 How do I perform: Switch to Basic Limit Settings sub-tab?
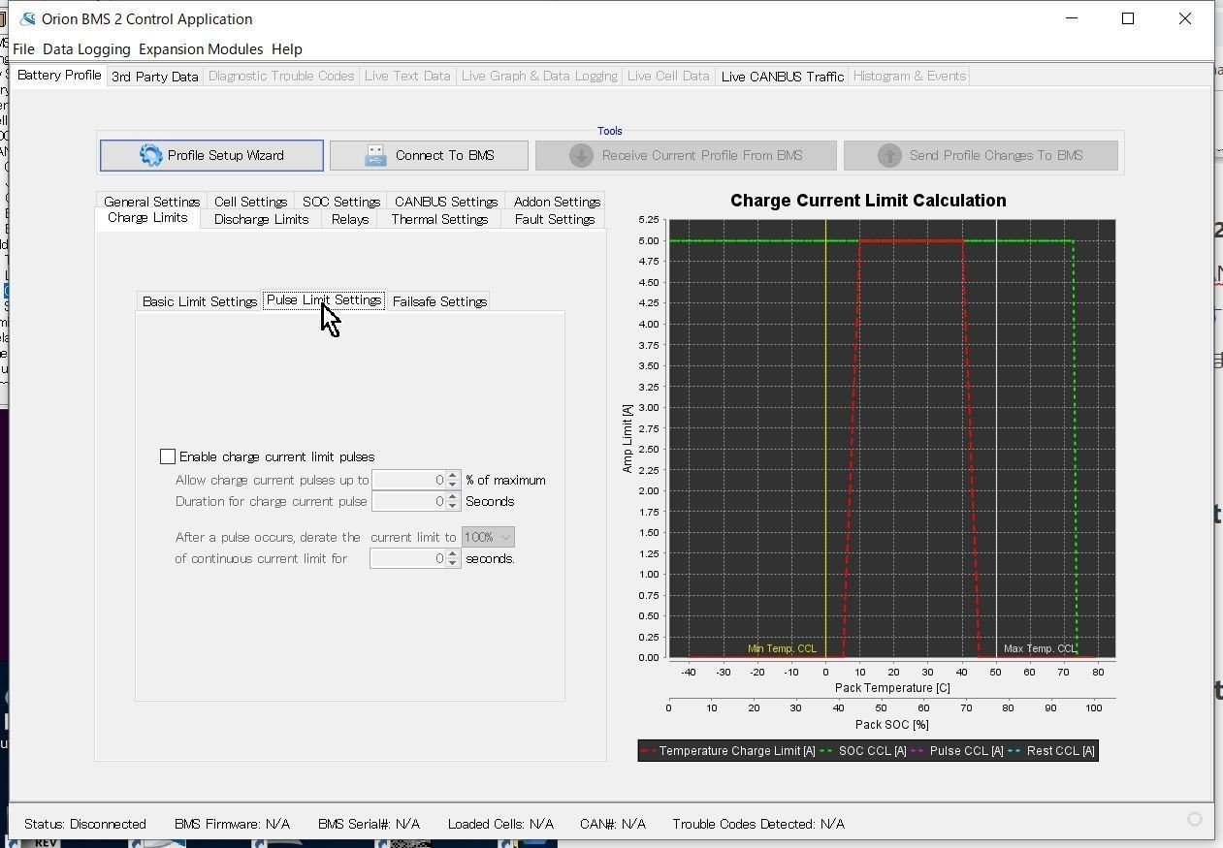tap(200, 301)
